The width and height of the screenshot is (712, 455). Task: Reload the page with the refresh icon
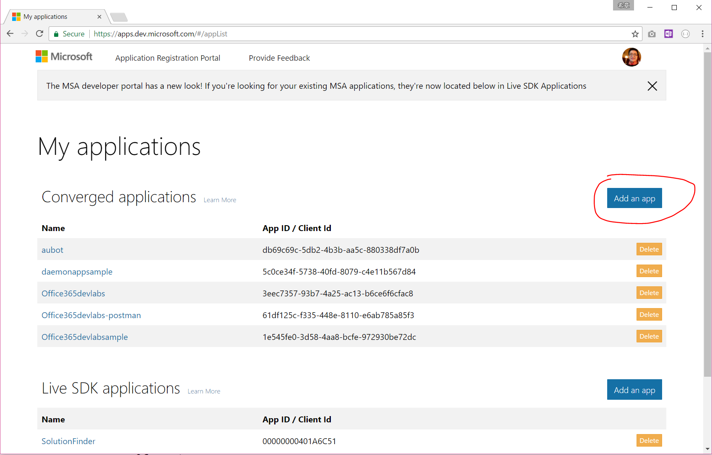click(x=39, y=34)
